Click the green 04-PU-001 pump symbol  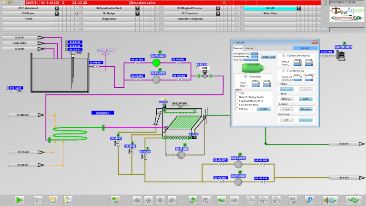(157, 62)
